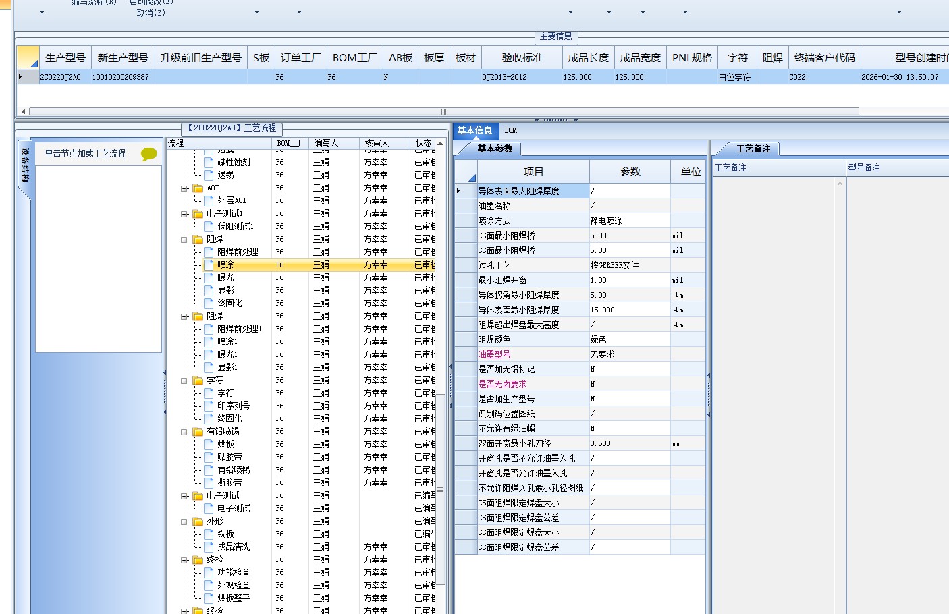This screenshot has width=949, height=614.
Task: Click the 电子测试1 folder icon
Action: coord(198,214)
